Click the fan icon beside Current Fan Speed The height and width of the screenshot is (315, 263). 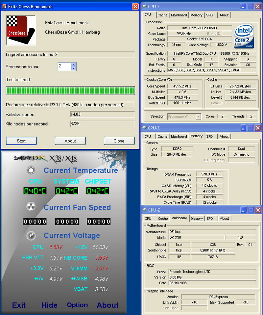point(31,207)
